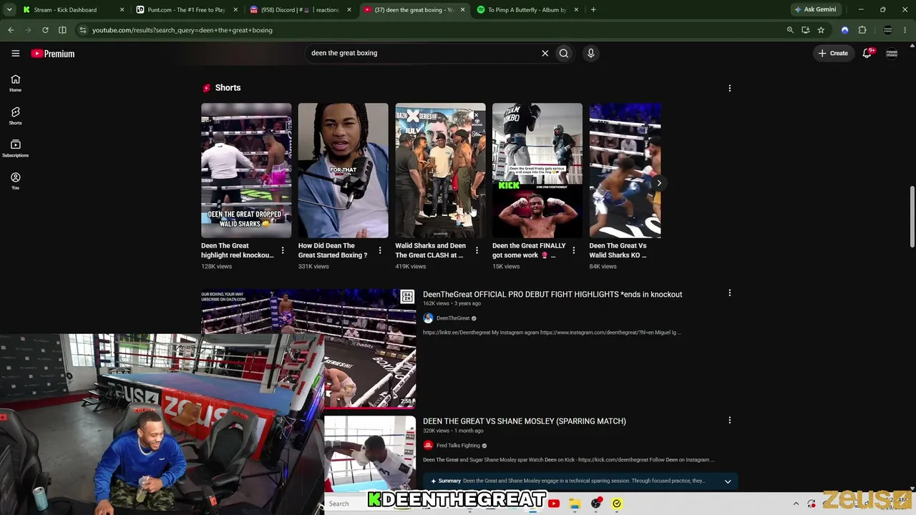Open Deen Vs Walid Sharks KO short
This screenshot has width=916, height=515.
(625, 170)
